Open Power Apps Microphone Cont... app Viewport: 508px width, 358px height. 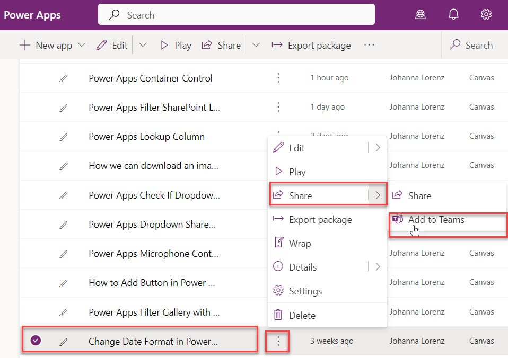(153, 254)
